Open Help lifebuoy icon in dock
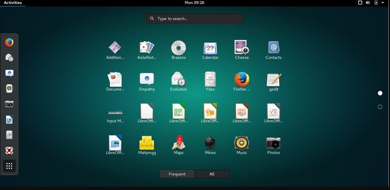 point(9,151)
